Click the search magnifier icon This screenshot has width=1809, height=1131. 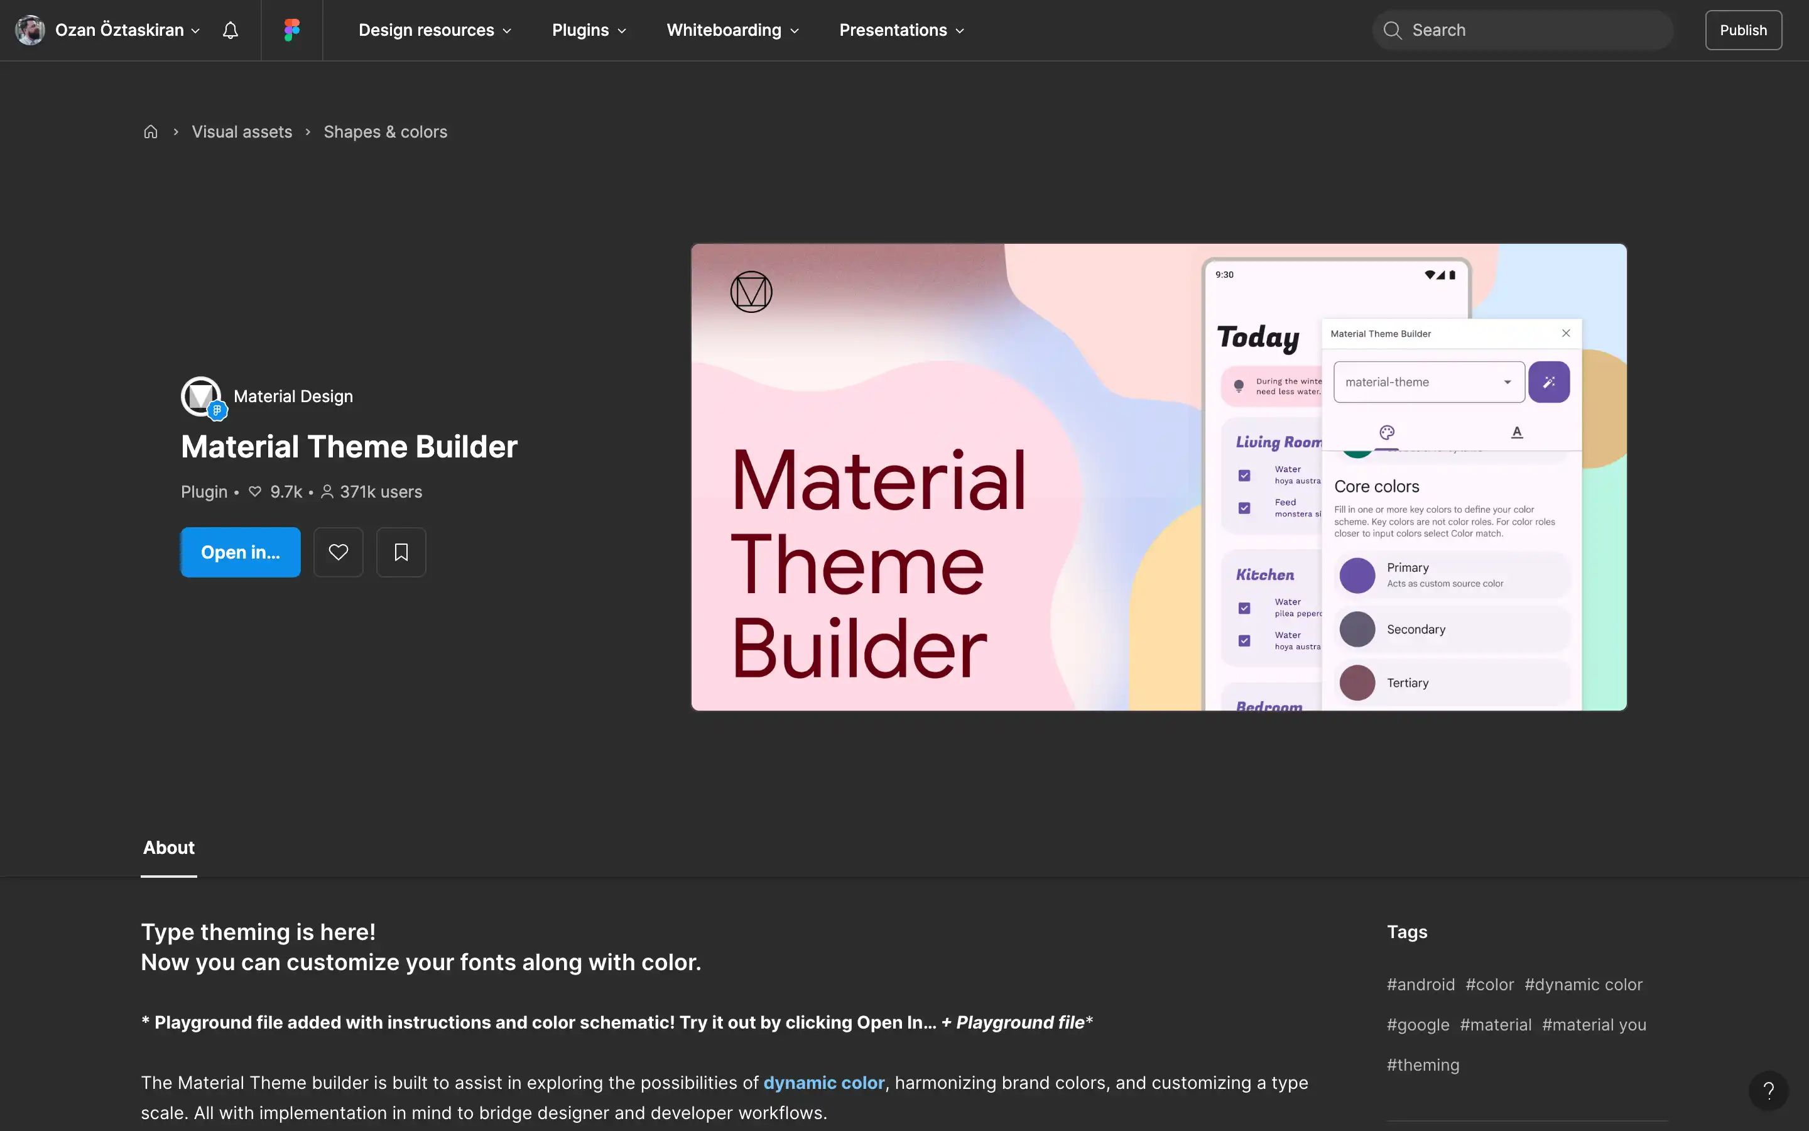pos(1392,30)
